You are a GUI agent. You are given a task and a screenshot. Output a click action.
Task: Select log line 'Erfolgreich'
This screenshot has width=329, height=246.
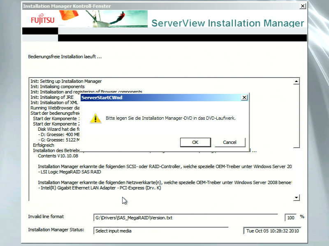coord(44,145)
